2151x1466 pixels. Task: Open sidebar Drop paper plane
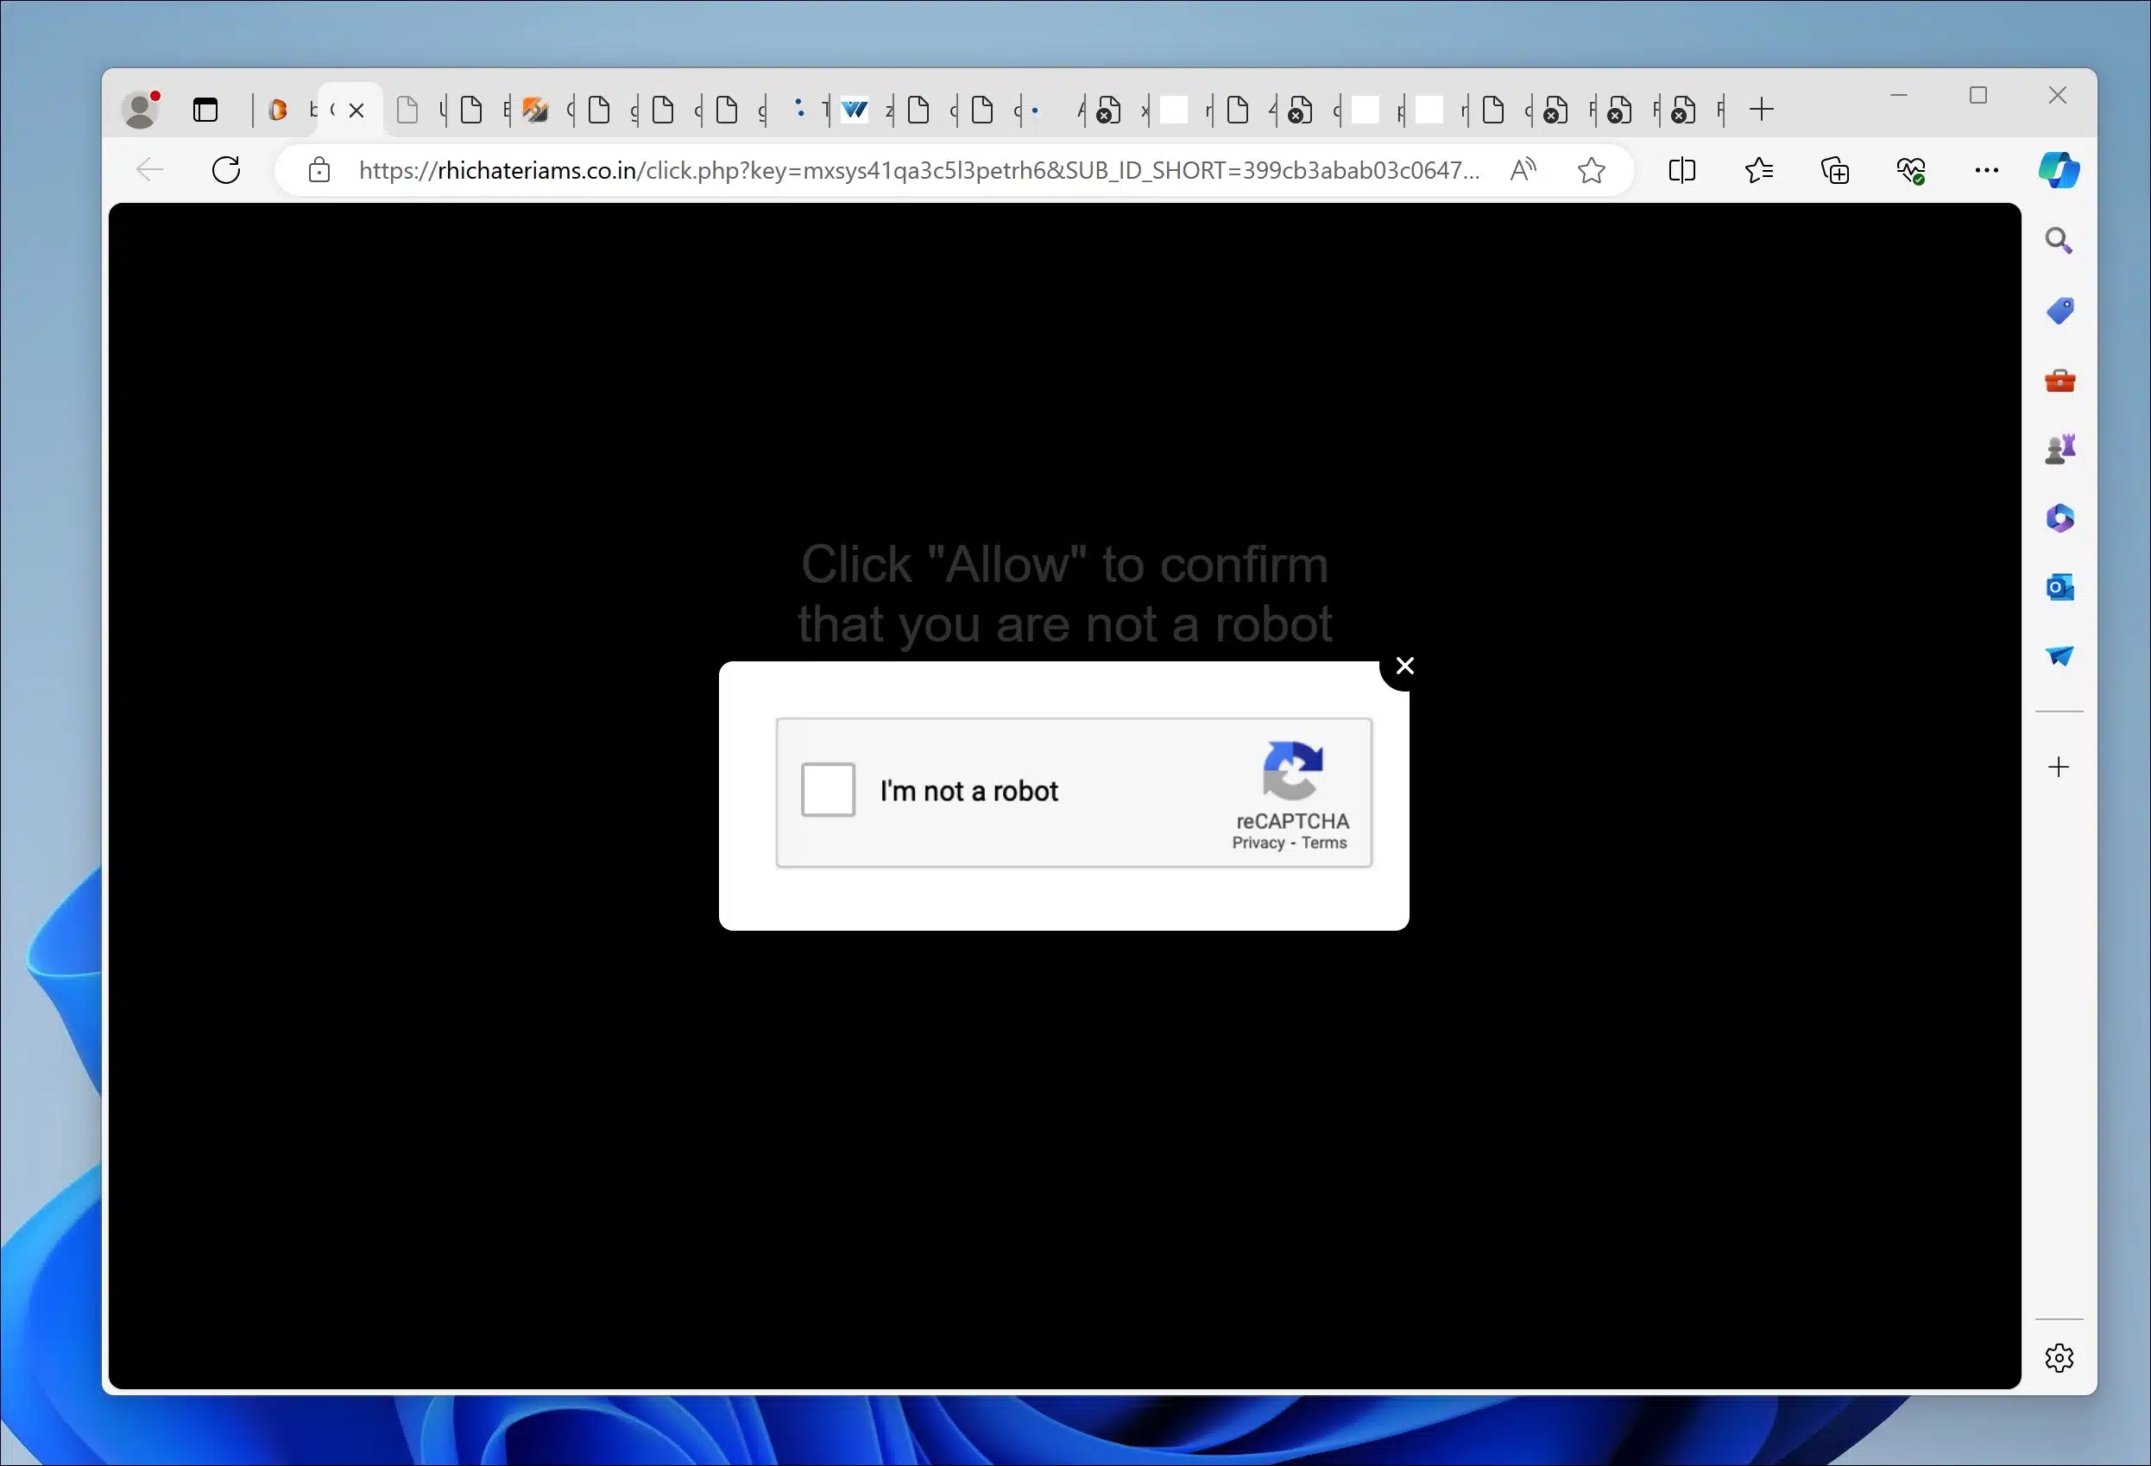2060,656
